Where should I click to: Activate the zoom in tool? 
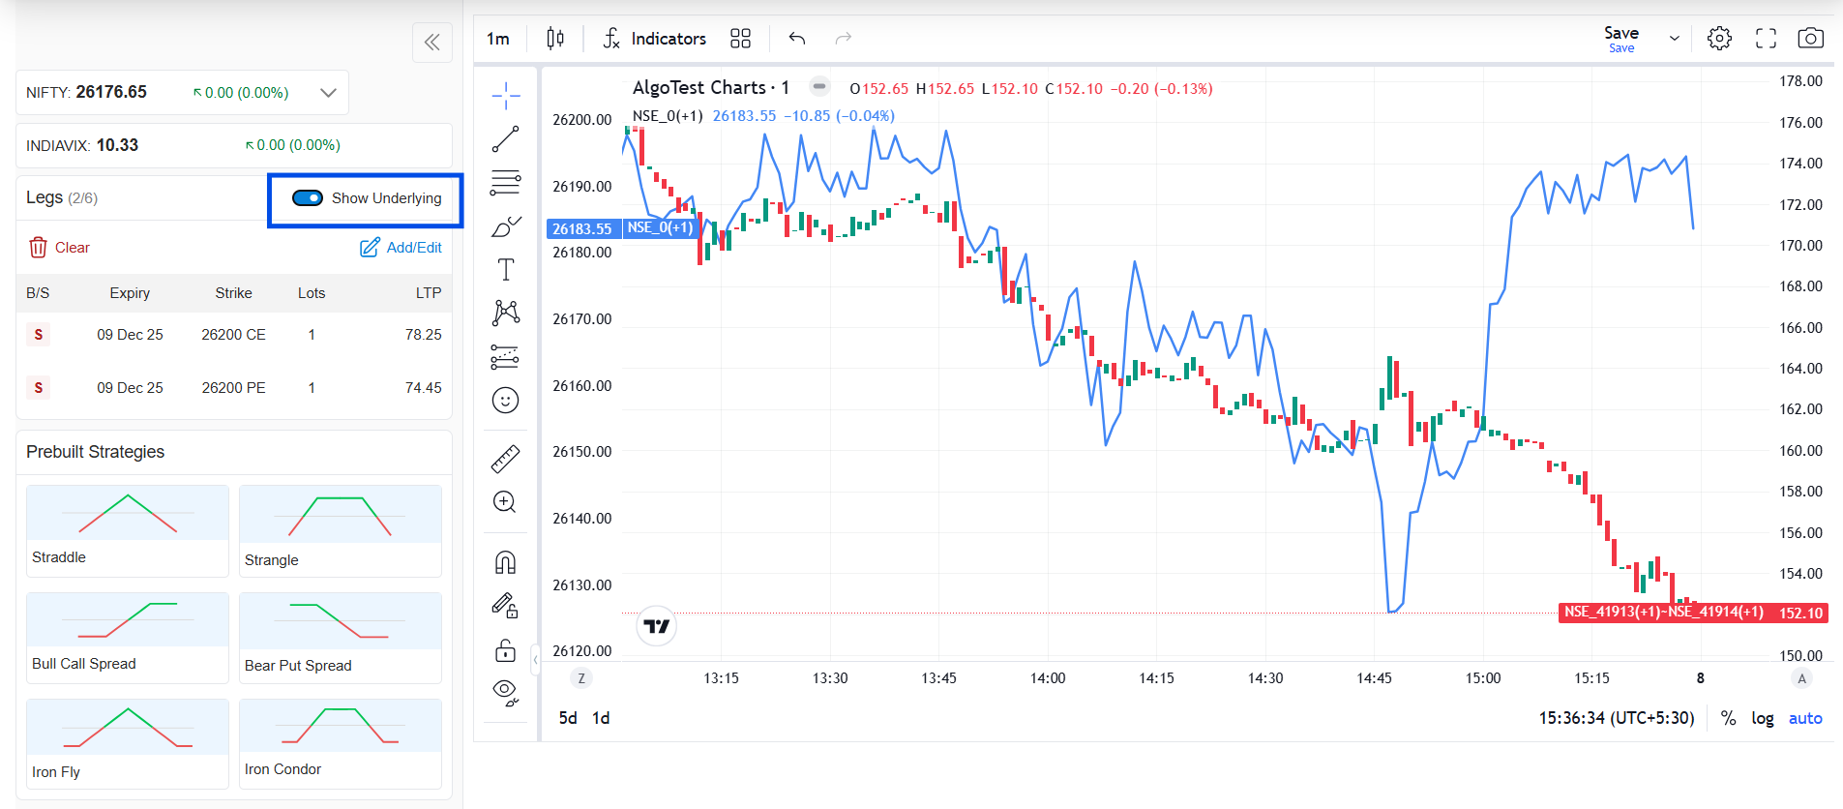tap(506, 502)
